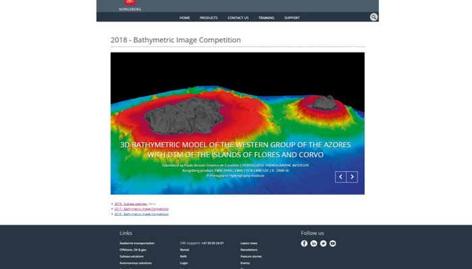Follow the Seaborne transportation footer link
This screenshot has height=269, width=472.
137,243
